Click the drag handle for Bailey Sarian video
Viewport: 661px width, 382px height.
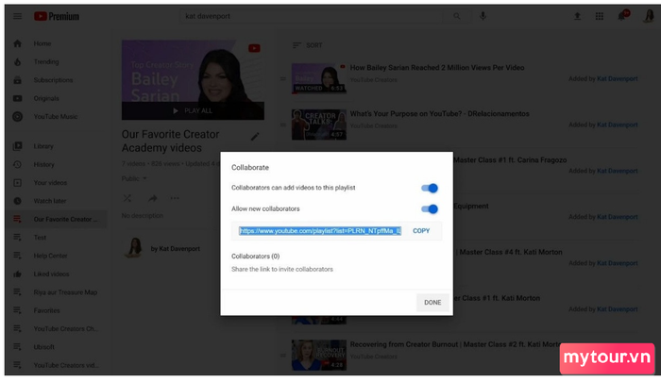(283, 79)
